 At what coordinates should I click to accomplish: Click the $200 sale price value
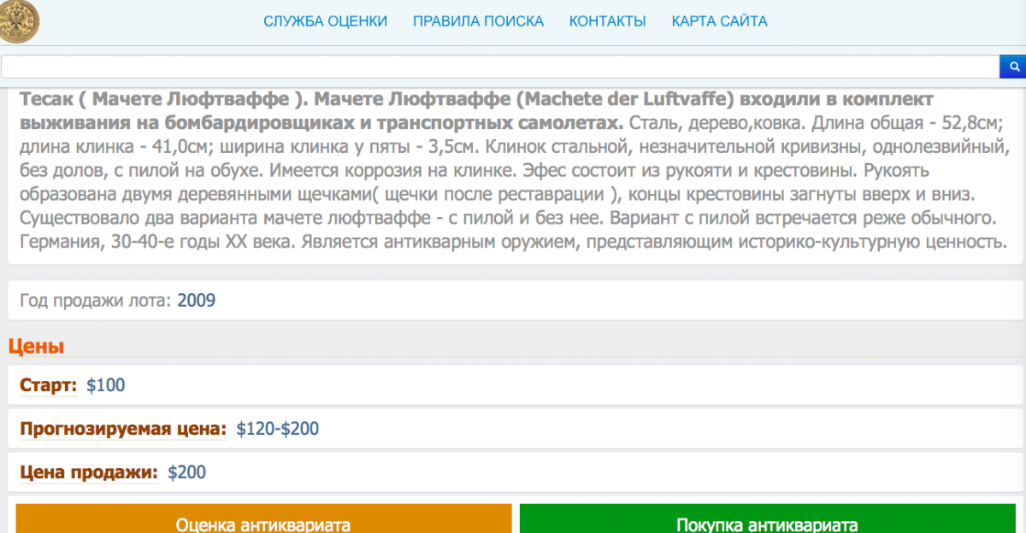pos(187,472)
